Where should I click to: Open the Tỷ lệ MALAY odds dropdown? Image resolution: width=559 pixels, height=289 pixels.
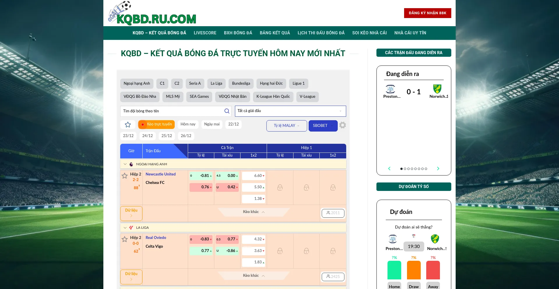286,126
